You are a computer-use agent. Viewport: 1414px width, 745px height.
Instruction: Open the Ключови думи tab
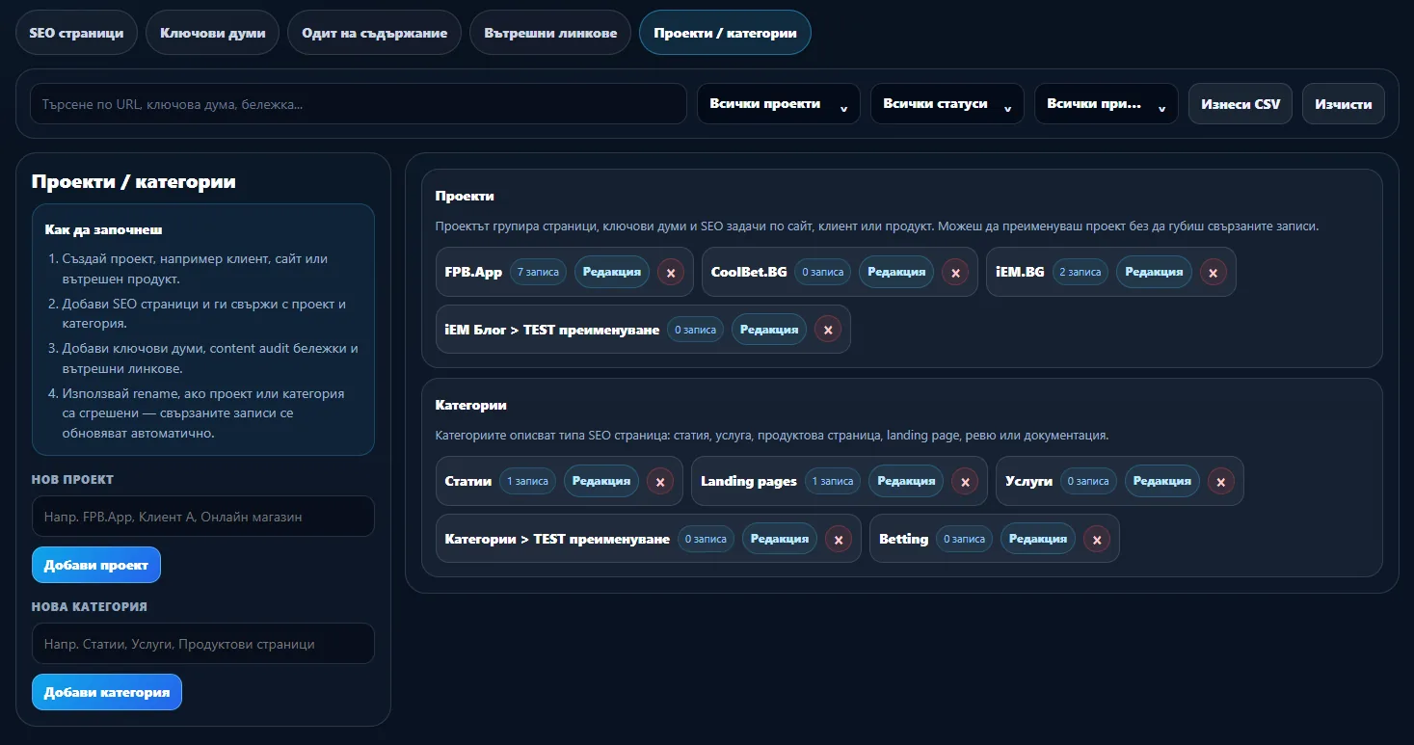pos(212,33)
